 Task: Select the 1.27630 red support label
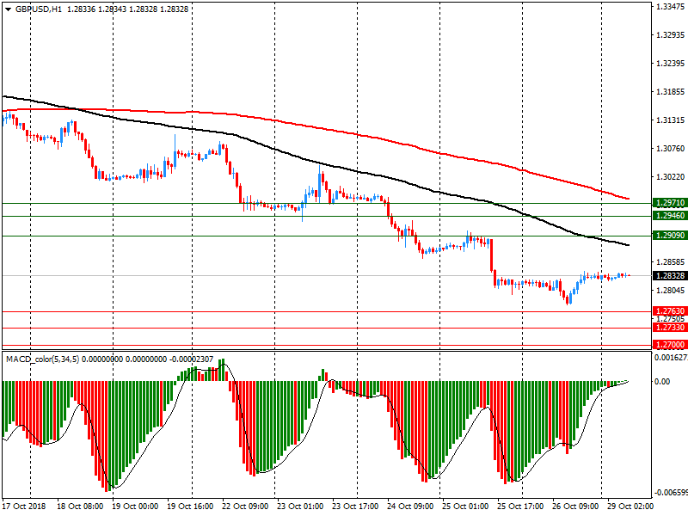tap(670, 311)
